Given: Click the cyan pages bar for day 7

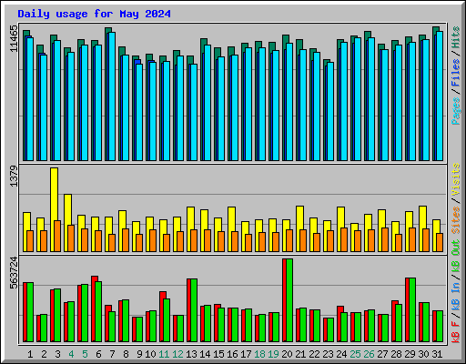Looking at the screenshot, I should pos(112,96).
